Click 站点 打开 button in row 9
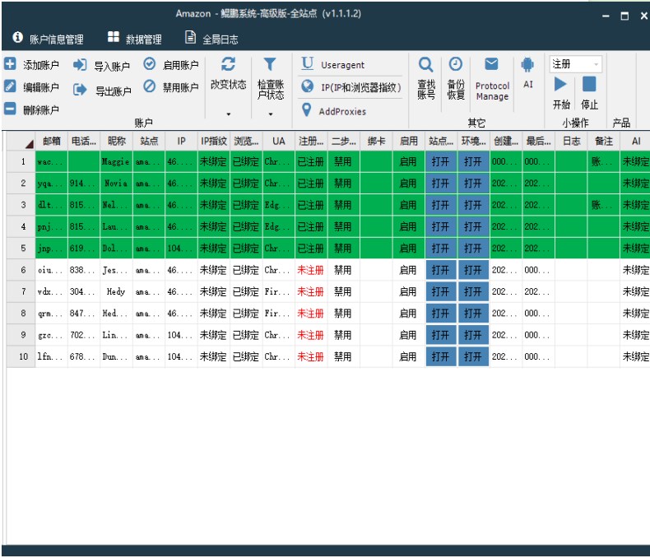Viewport: 650px width, 558px height. [441, 334]
